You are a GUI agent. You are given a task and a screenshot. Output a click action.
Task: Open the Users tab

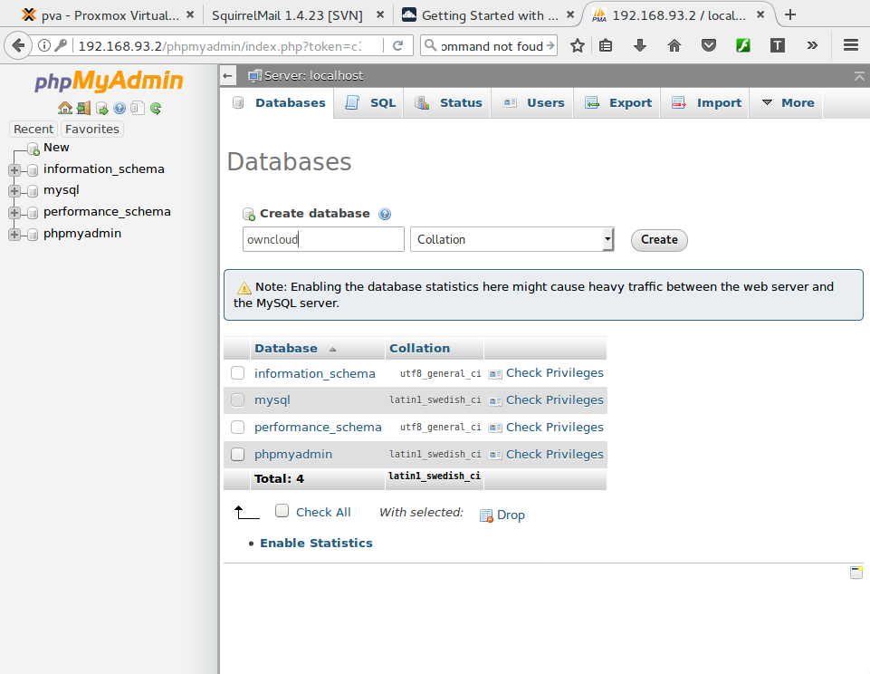click(x=532, y=102)
